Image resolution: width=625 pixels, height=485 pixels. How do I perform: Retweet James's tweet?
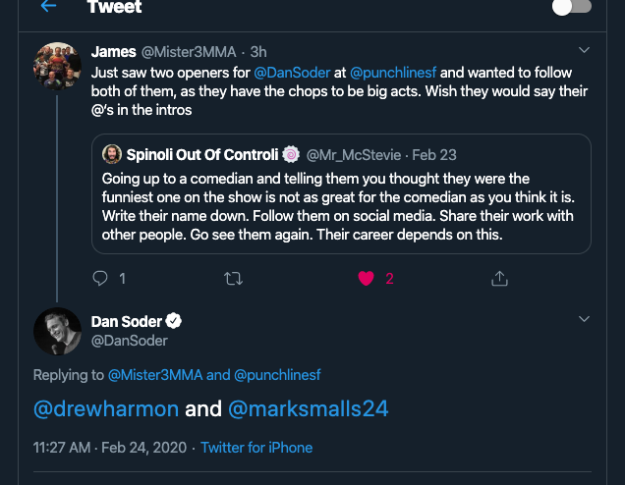click(x=233, y=279)
